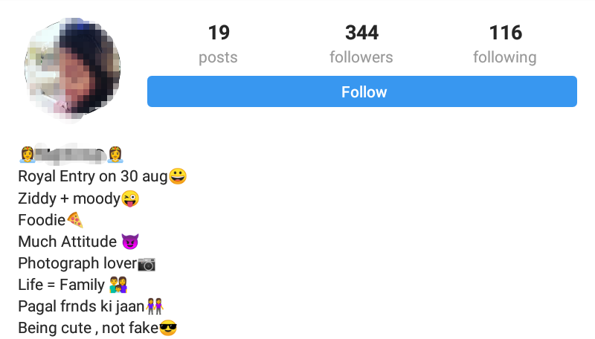The width and height of the screenshot is (595, 339).
Task: Open the pixelated profile picture
Action: coord(72,68)
